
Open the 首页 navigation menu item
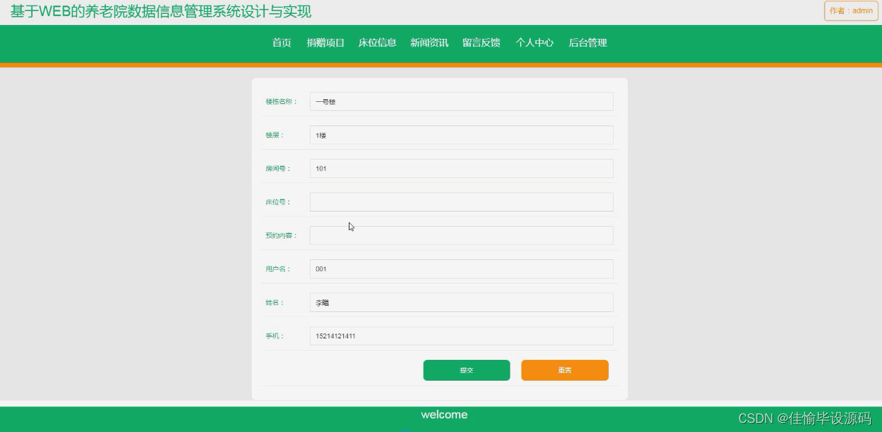[x=281, y=42]
